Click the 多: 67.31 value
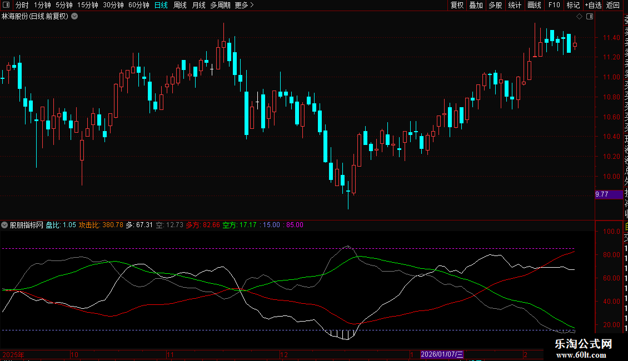The width and height of the screenshot is (628, 361). (x=139, y=225)
